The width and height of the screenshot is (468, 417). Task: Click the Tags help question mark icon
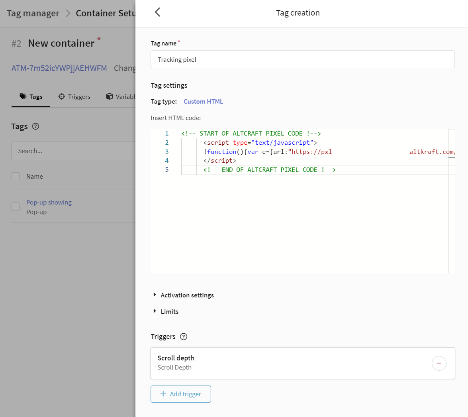(x=35, y=126)
